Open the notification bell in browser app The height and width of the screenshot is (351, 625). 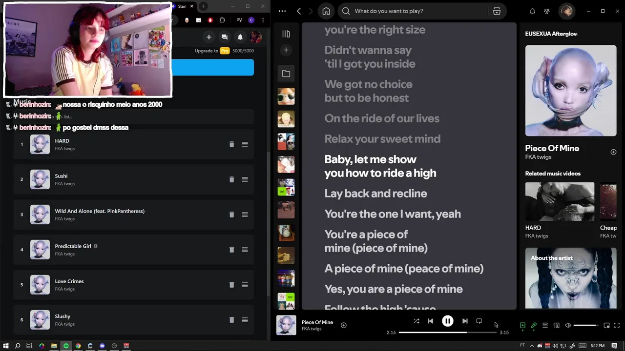pyautogui.click(x=240, y=37)
